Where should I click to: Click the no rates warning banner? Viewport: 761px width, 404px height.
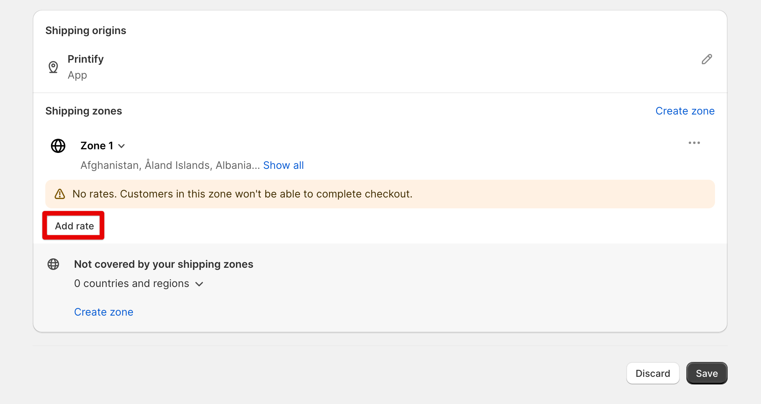pyautogui.click(x=380, y=194)
